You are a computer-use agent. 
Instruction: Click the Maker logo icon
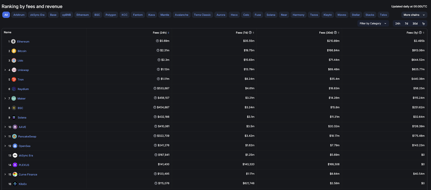[14, 98]
